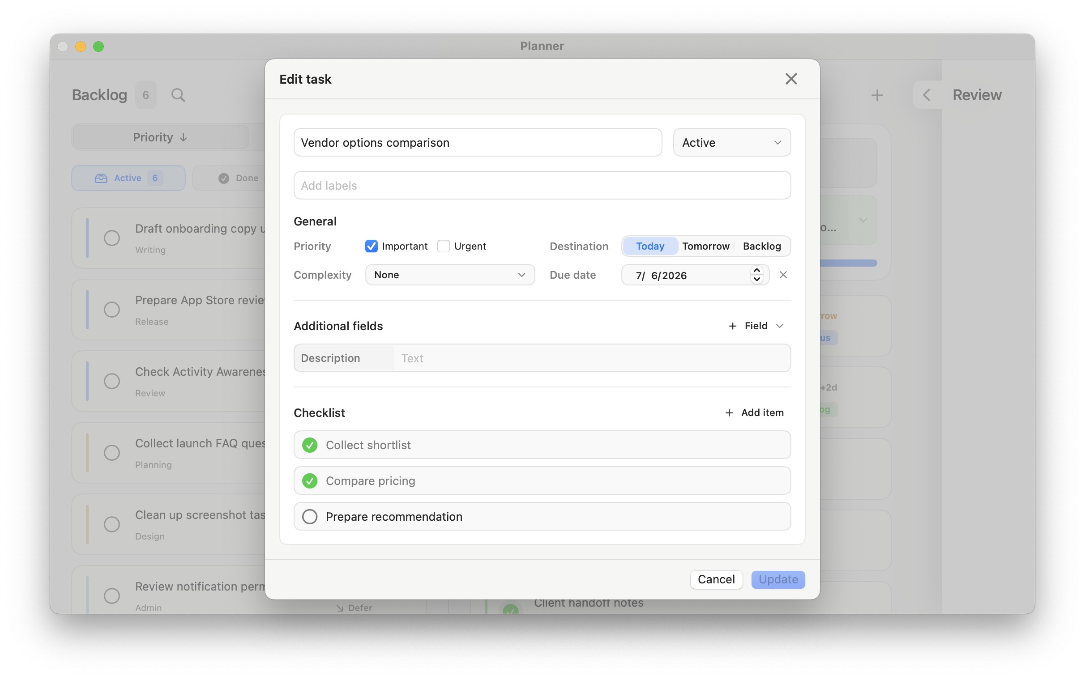Select Today as destination
This screenshot has height=680, width=1085.
649,246
